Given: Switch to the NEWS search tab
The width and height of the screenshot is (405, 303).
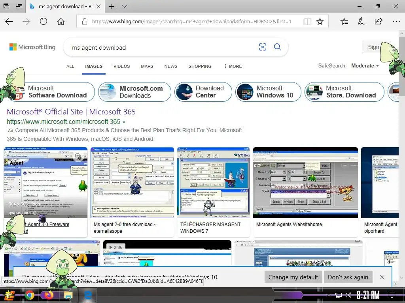Looking at the screenshot, I should (171, 66).
